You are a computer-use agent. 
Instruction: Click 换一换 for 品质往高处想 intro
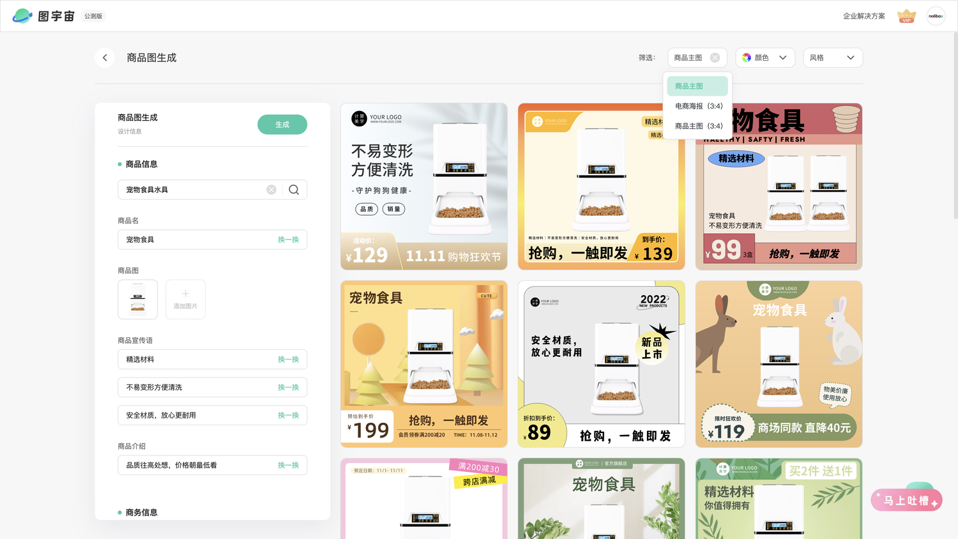tap(288, 465)
